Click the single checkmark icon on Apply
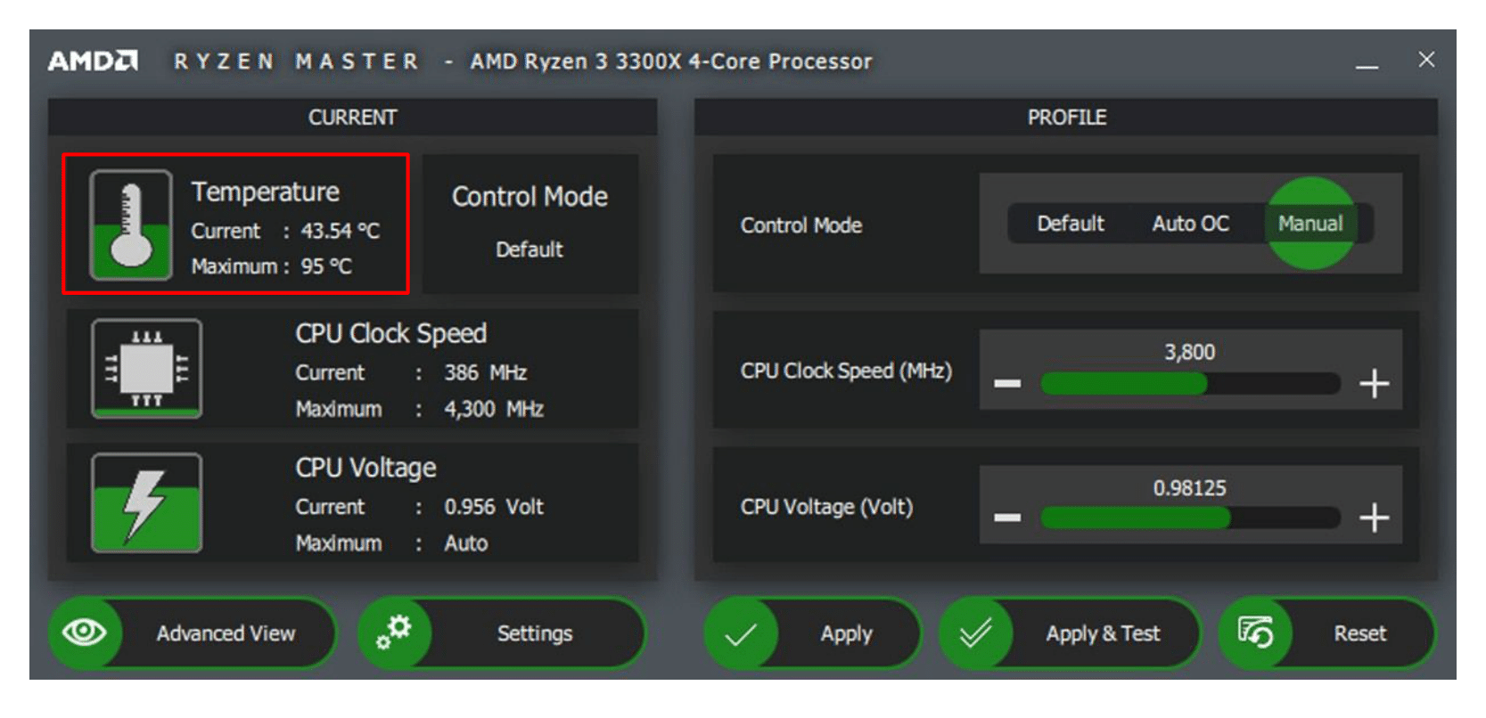This screenshot has width=1486, height=718. [x=741, y=633]
